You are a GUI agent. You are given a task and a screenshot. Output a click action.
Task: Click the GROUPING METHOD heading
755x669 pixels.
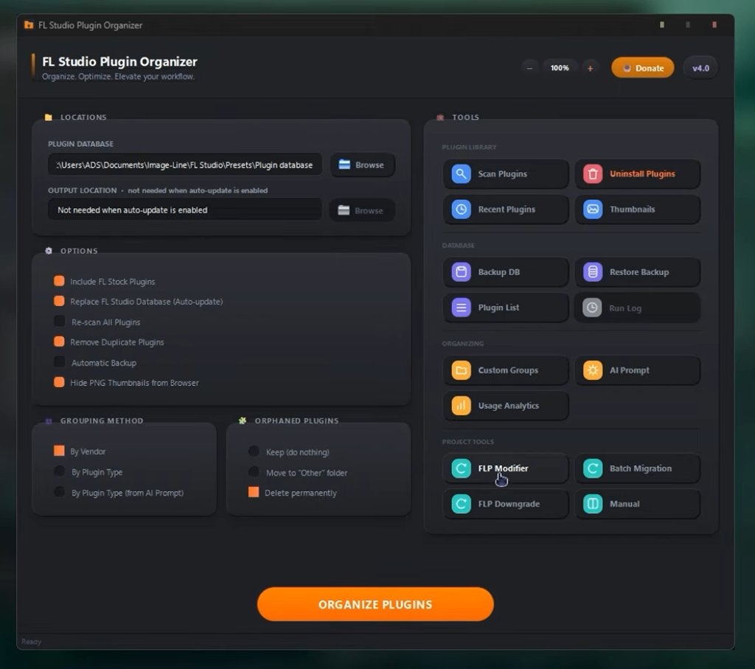coord(102,420)
